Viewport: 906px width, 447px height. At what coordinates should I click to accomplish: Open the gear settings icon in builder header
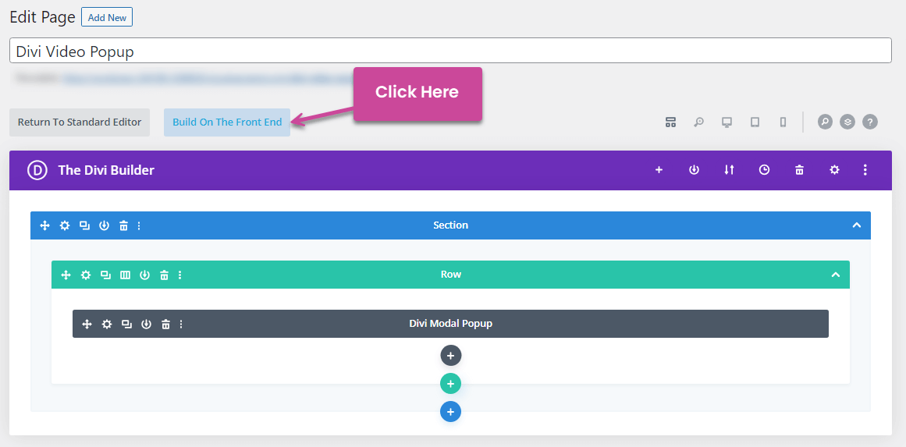834,170
